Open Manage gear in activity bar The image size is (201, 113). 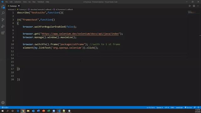pos(3,103)
